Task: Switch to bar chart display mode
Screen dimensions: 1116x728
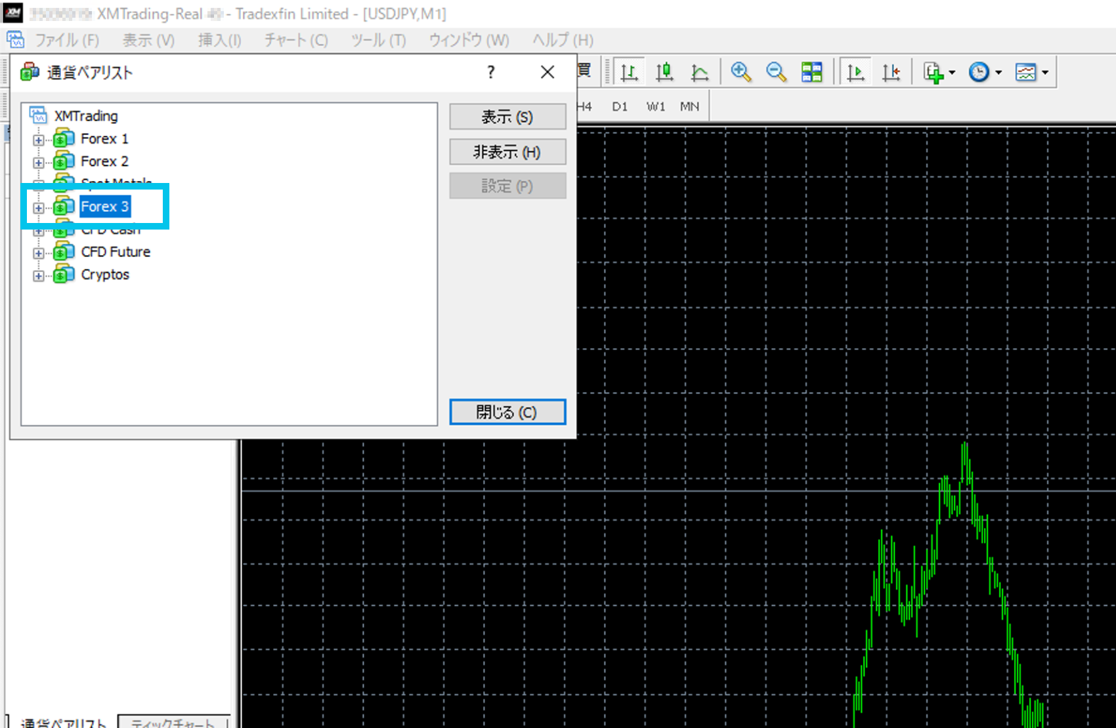Action: [x=629, y=72]
